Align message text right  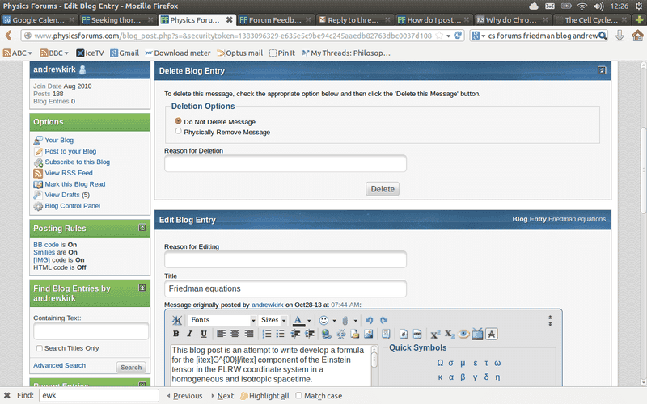[x=249, y=334]
